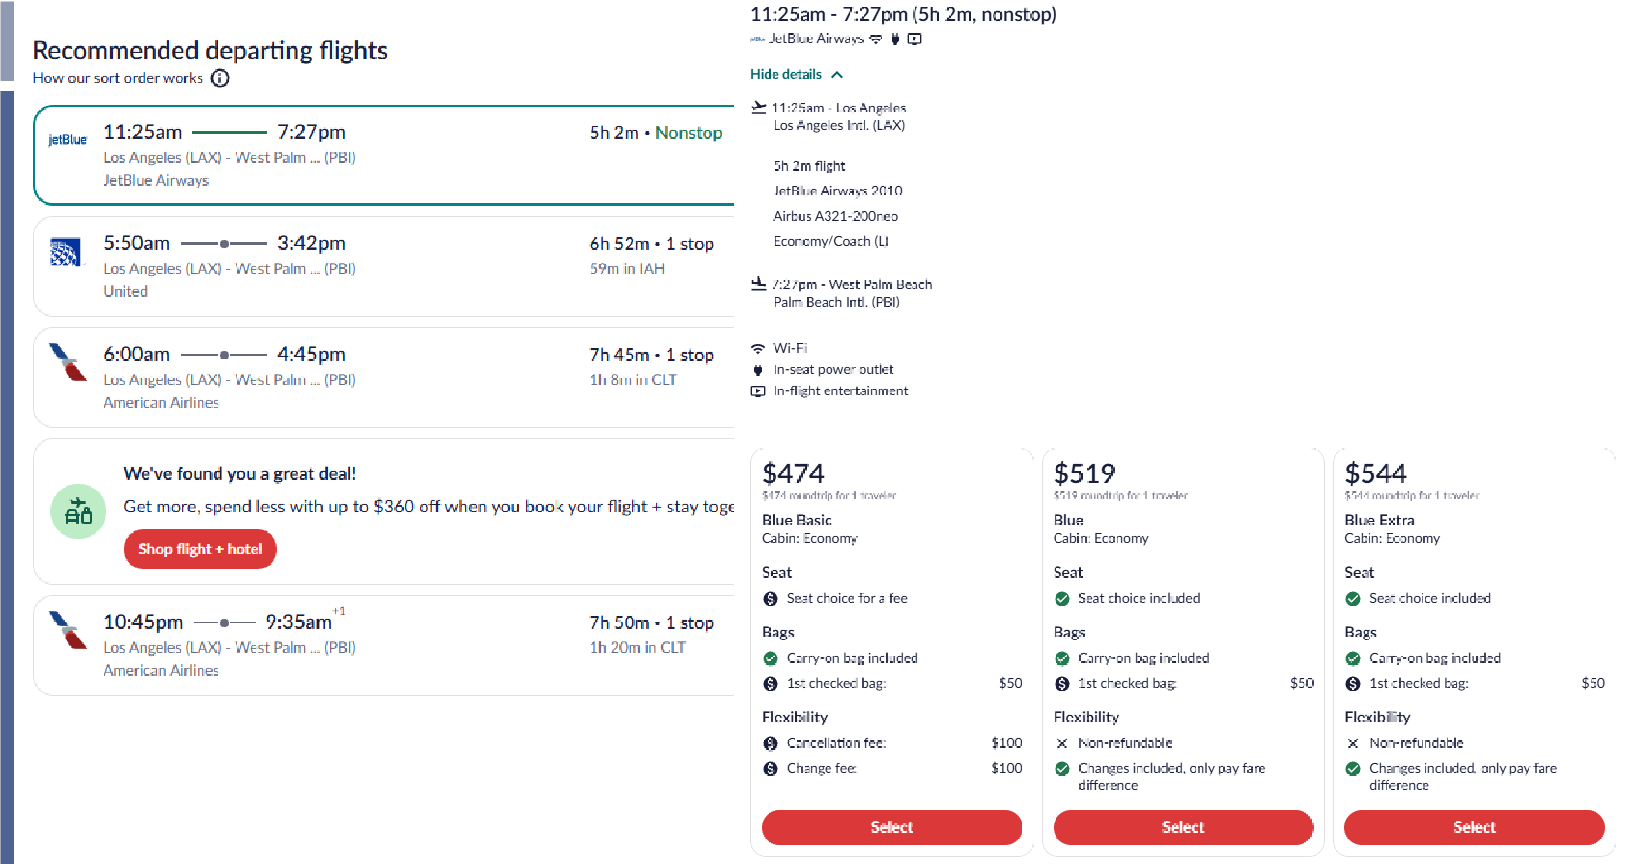This screenshot has height=864, width=1640.
Task: Click the United Airlines logo icon
Action: [x=67, y=252]
